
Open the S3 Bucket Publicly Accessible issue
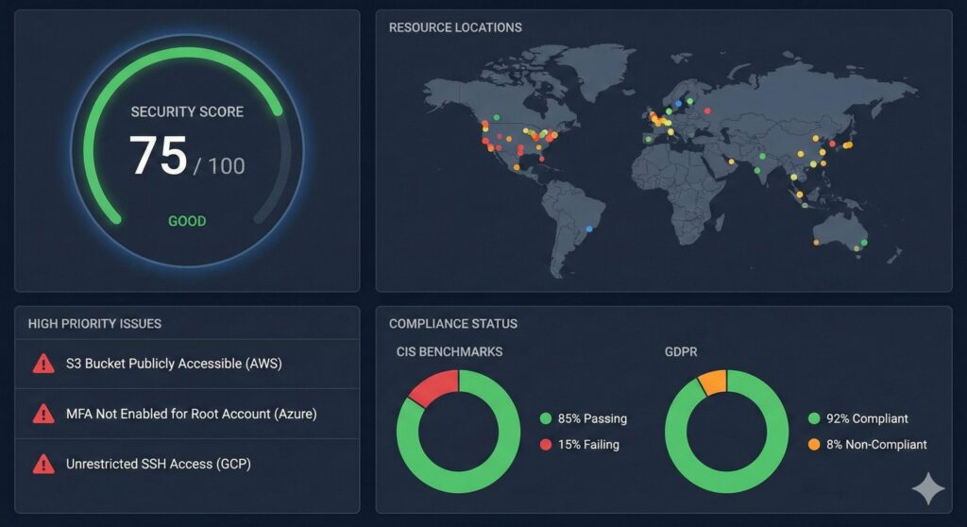[x=174, y=364]
